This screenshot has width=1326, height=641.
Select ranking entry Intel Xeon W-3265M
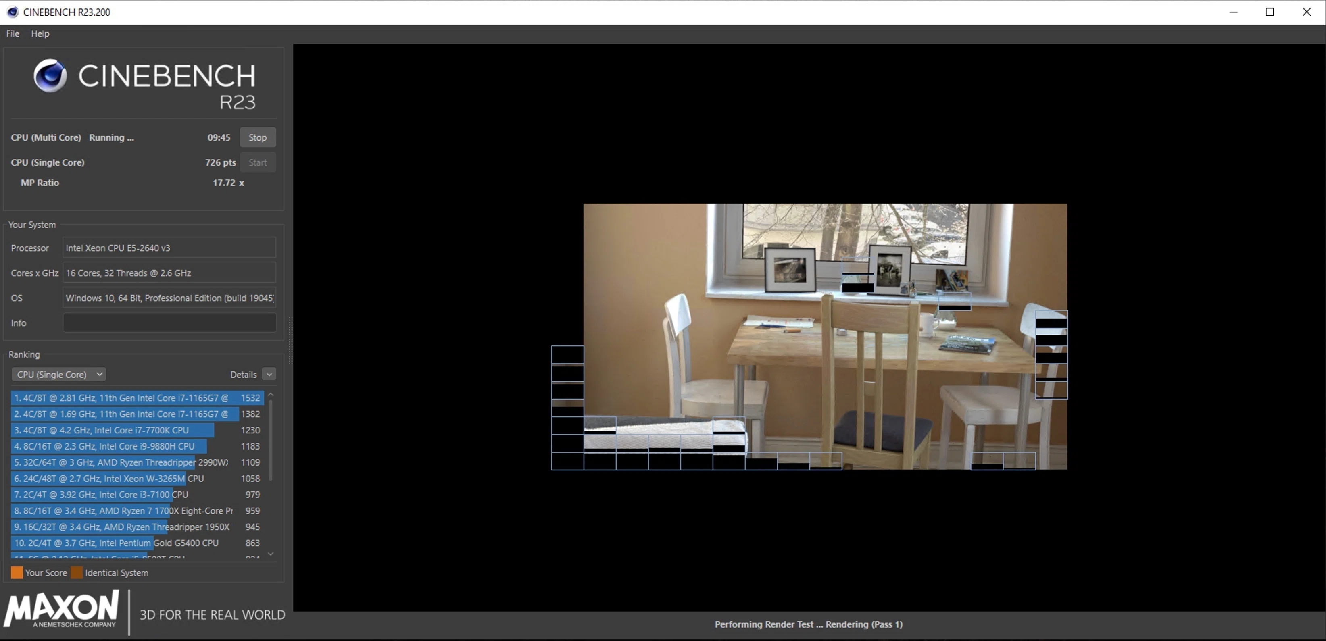[137, 479]
